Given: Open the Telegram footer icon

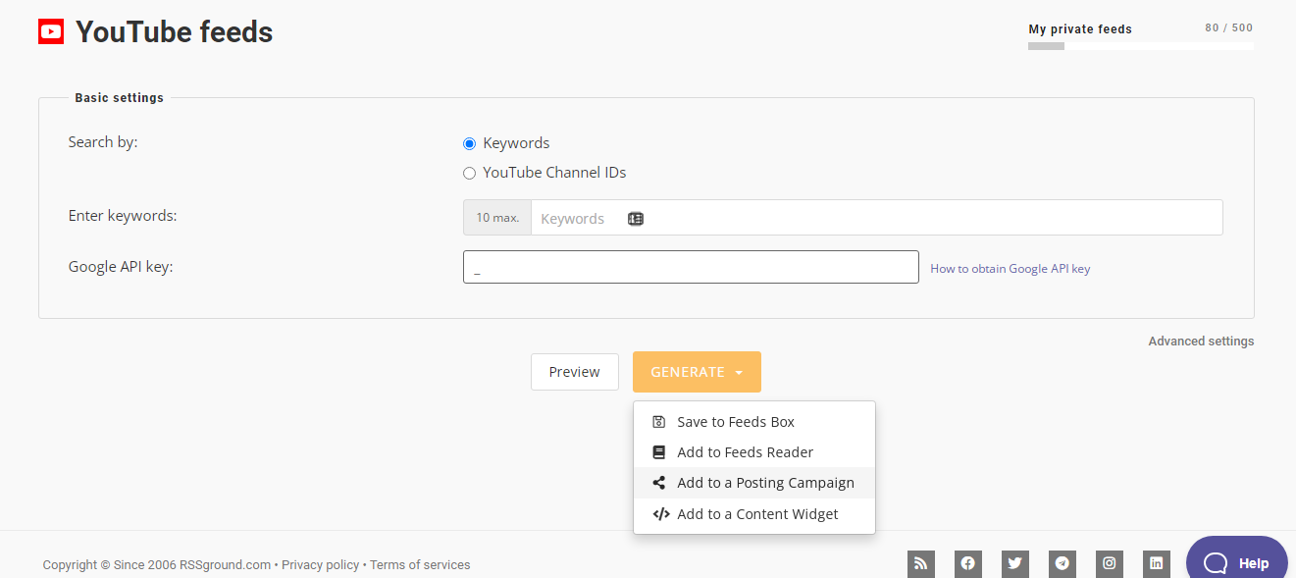Looking at the screenshot, I should point(1063,563).
